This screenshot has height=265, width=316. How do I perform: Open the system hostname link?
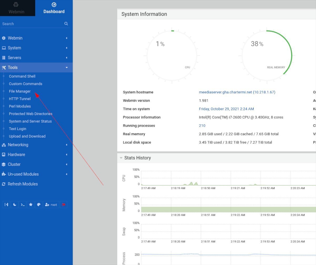pos(237,92)
